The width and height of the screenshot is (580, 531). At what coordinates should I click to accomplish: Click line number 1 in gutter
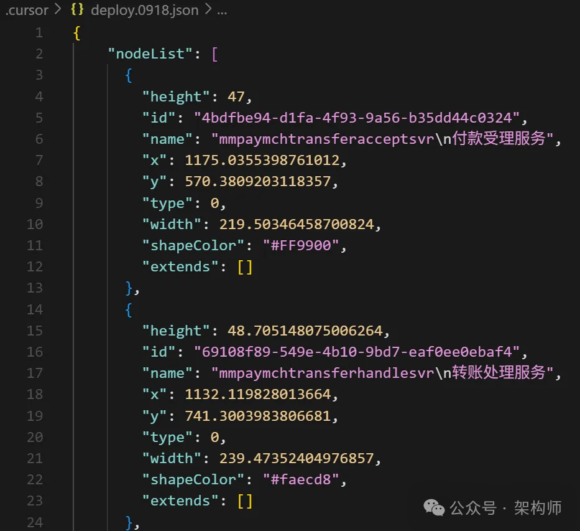39,33
